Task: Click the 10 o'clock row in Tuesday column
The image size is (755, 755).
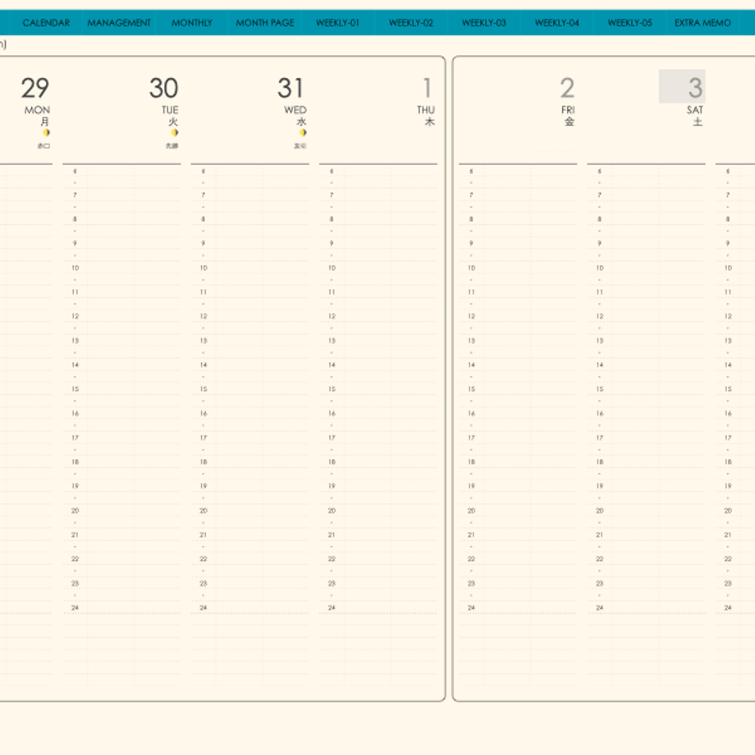Action: [121, 268]
